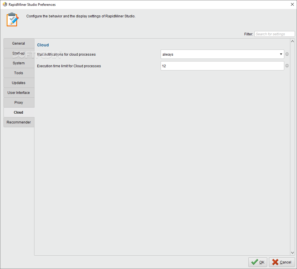The image size is (297, 269).
Task: Click the scrollbar down arrow
Action: click(x=292, y=253)
